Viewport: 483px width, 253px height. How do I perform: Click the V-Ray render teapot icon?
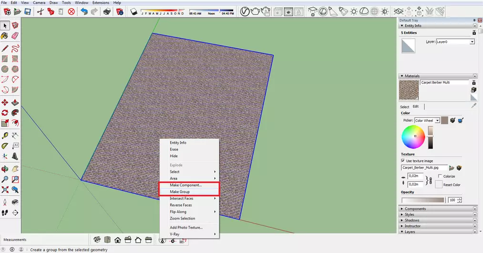click(x=255, y=12)
